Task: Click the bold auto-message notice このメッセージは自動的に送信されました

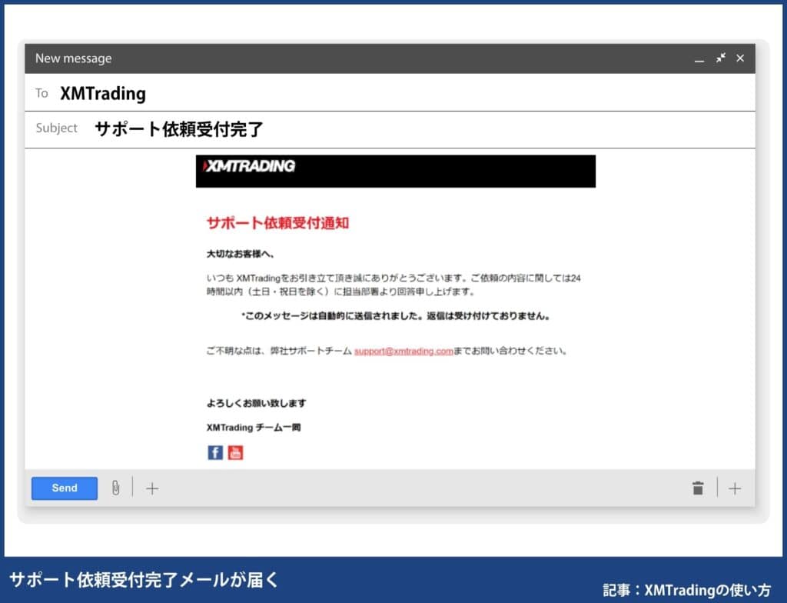Action: tap(396, 316)
